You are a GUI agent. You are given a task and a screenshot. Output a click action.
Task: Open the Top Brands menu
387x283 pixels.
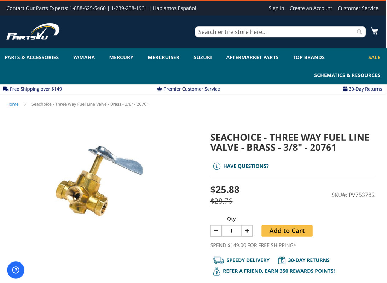308,58
